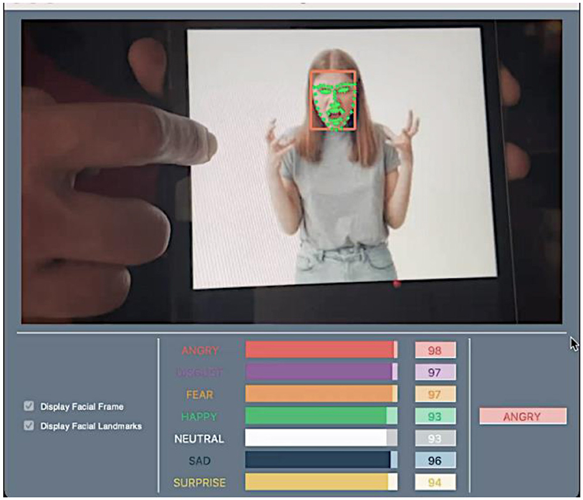Click the Display Facial Landmarks label text
The height and width of the screenshot is (500, 583).
click(91, 426)
